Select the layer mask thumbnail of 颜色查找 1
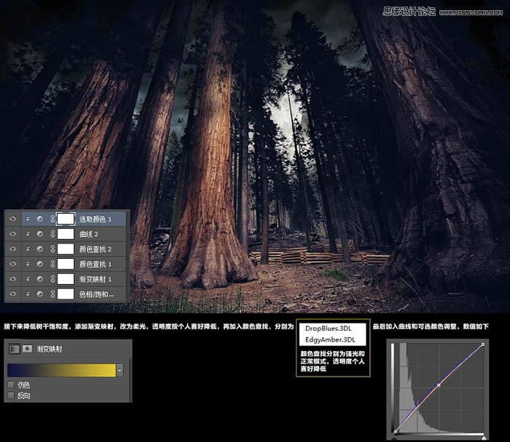The height and width of the screenshot is (442, 510). click(x=66, y=264)
